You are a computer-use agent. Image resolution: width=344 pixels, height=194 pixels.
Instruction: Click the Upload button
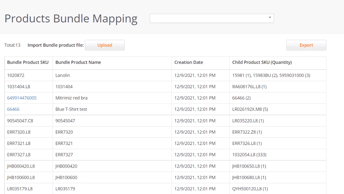[x=105, y=45]
